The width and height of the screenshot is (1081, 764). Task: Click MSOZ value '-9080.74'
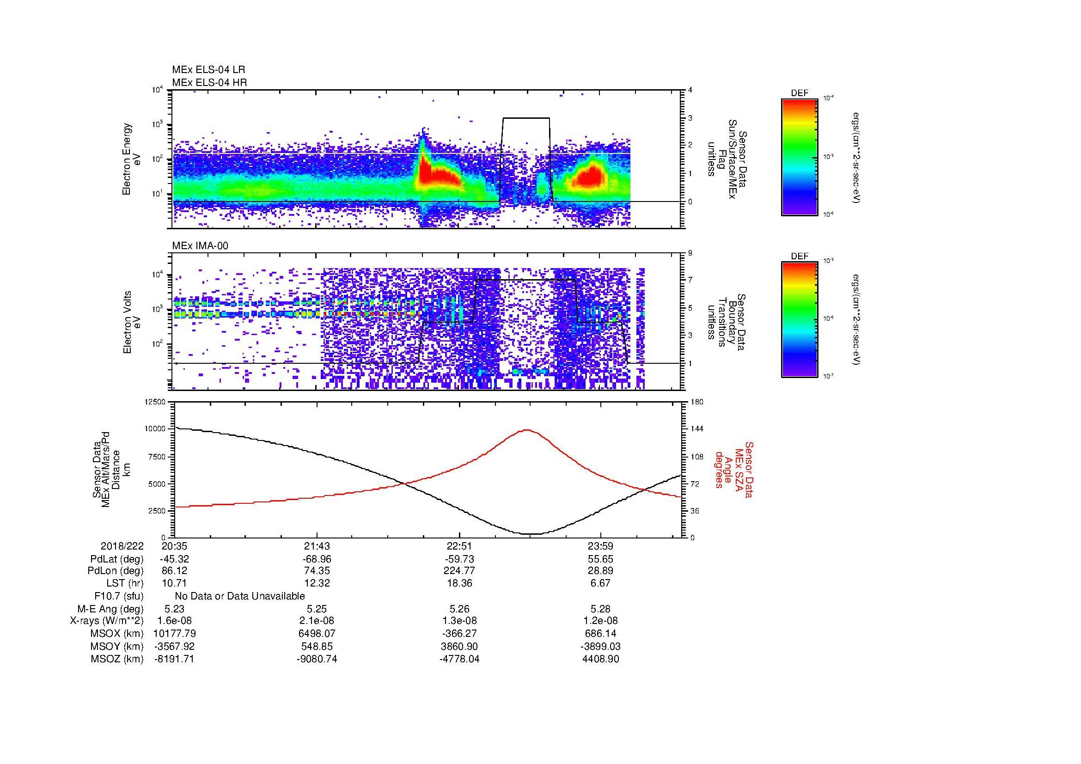(317, 659)
